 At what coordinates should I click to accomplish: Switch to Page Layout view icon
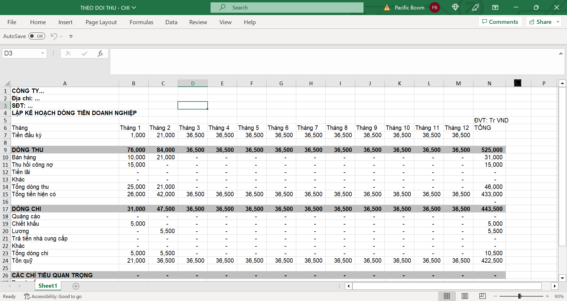465,296
